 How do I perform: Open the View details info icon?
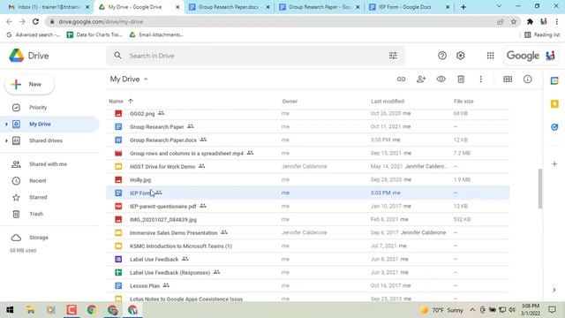[528, 79]
